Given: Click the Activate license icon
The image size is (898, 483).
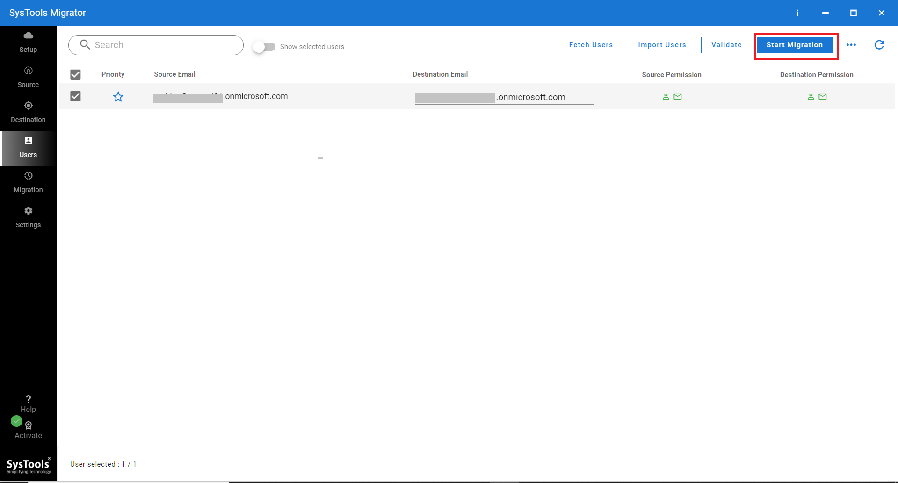Looking at the screenshot, I should coord(29,425).
